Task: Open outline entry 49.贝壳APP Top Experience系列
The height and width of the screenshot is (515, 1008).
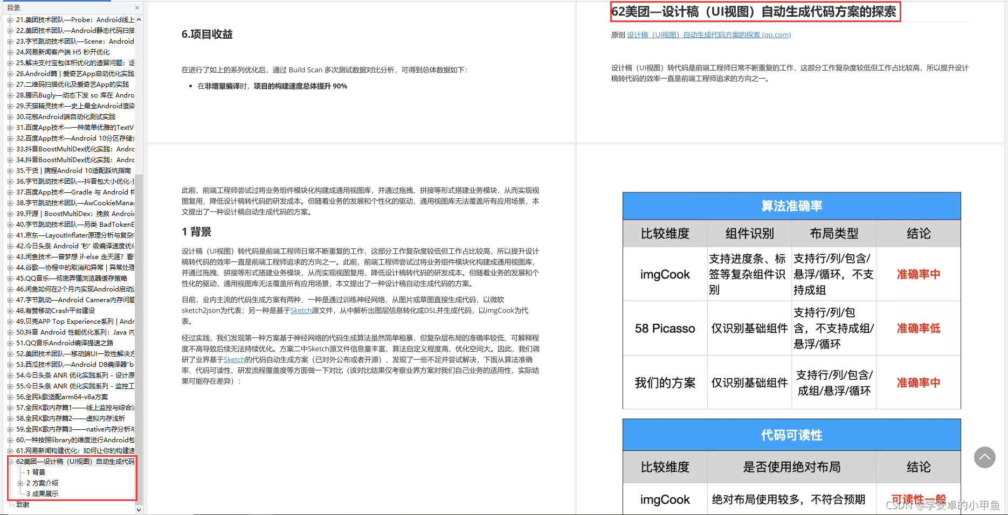Action: pos(75,322)
